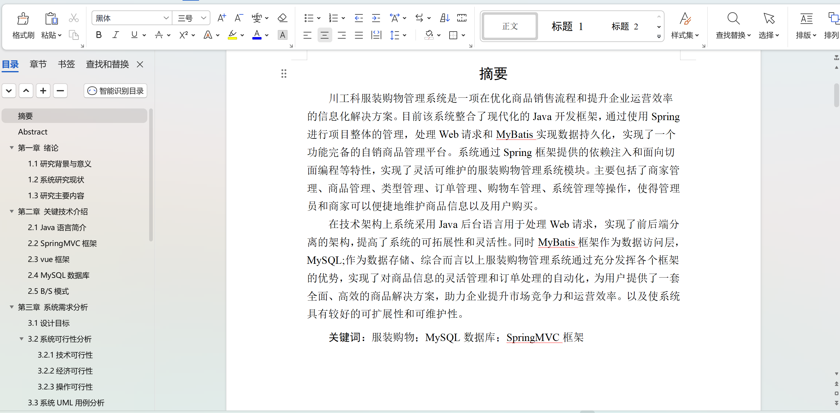Click the increase indent icon
The image size is (840, 413).
click(376, 18)
